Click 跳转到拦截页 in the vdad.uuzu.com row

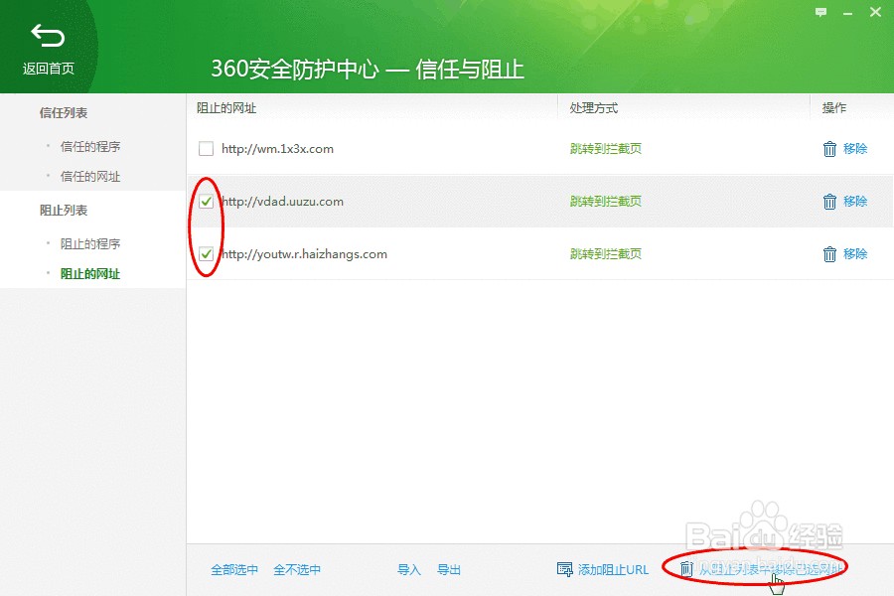(x=606, y=202)
